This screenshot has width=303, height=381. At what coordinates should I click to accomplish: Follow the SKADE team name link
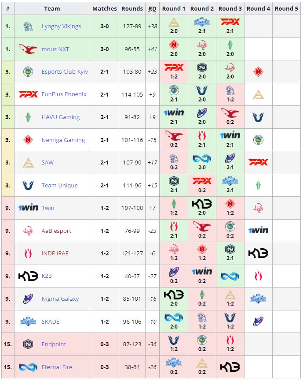click(51, 321)
